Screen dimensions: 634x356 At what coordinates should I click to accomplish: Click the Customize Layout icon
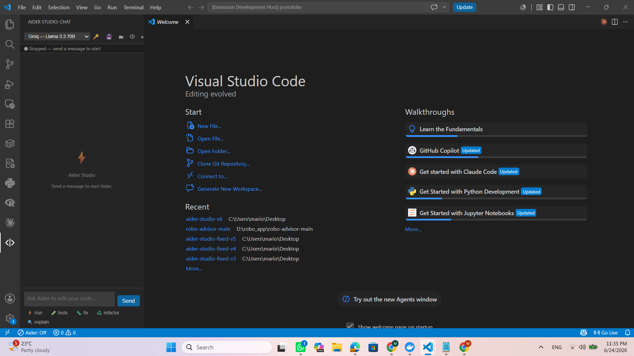tap(539, 7)
